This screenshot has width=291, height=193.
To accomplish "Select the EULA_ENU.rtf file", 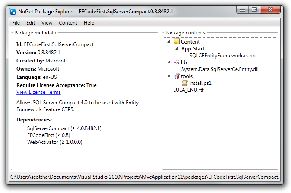I will [x=188, y=90].
